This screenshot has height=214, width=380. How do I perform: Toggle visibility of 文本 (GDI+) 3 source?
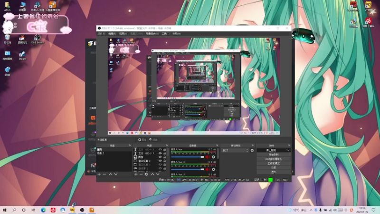point(160,150)
